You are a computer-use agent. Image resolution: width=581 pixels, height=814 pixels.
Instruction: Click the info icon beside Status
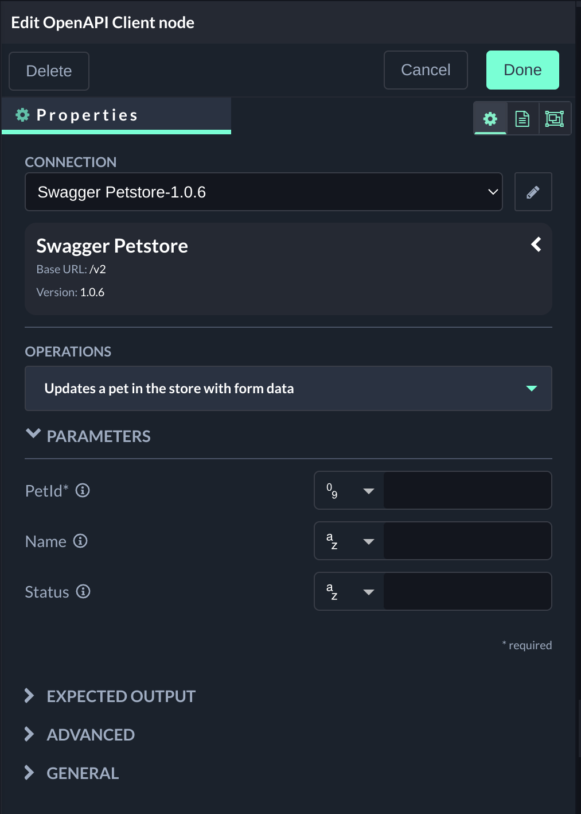[83, 592]
